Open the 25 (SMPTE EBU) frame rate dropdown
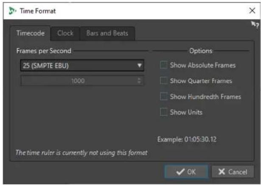261x185 pixels. pyautogui.click(x=82, y=66)
